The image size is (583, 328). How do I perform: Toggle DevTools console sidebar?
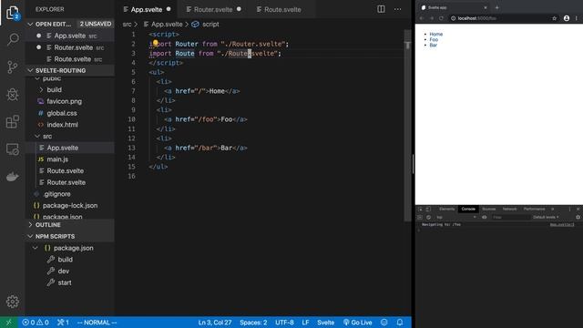coord(420,217)
